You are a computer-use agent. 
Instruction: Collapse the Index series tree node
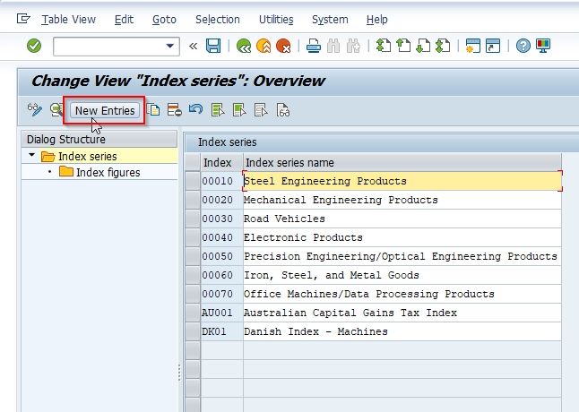pyautogui.click(x=31, y=155)
